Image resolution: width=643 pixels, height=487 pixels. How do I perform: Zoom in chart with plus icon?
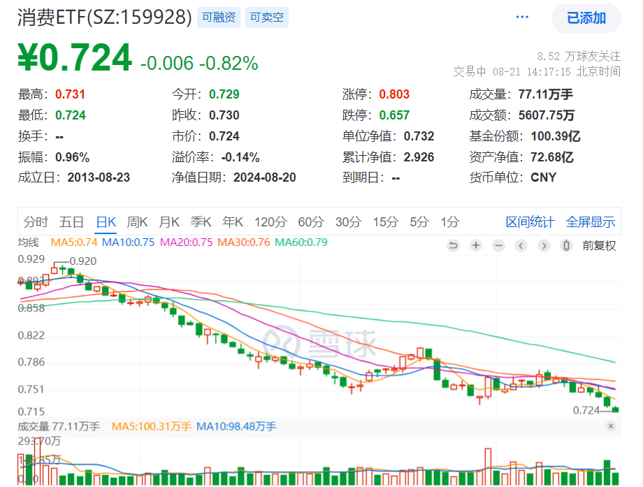[x=476, y=245]
